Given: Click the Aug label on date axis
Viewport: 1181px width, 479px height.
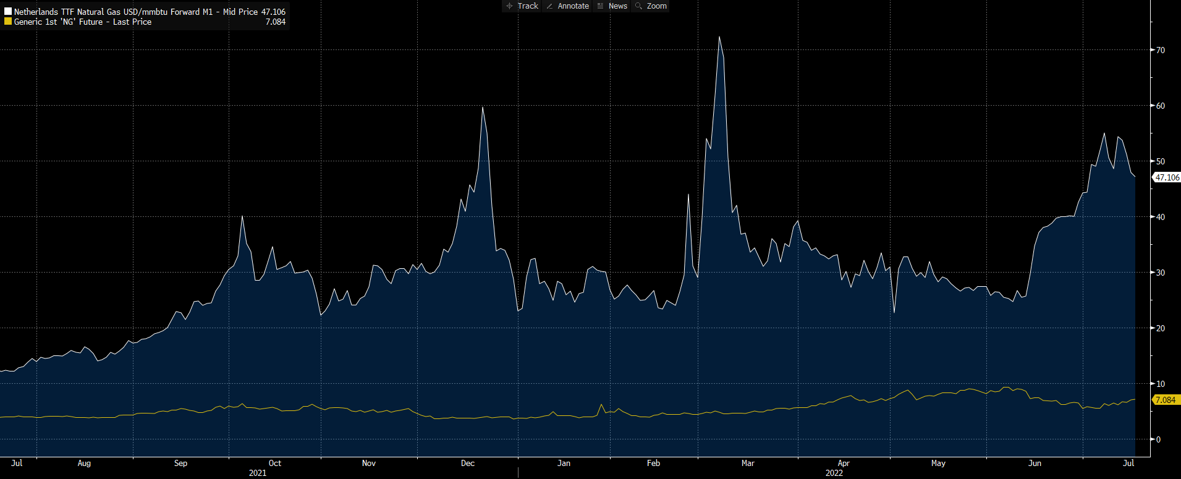Looking at the screenshot, I should 84,463.
